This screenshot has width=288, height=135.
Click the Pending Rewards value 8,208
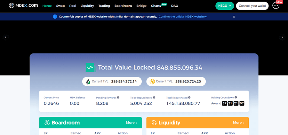[x=102, y=103]
